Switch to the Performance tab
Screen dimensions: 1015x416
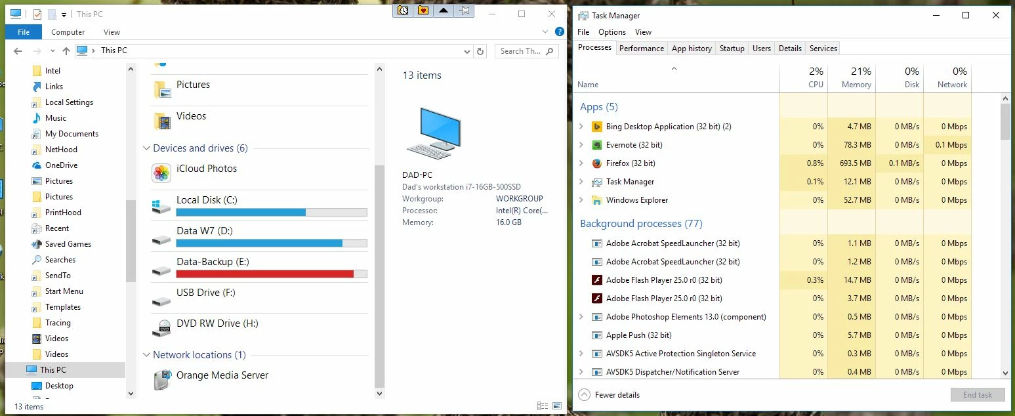642,48
